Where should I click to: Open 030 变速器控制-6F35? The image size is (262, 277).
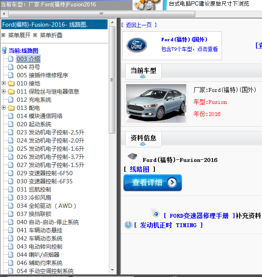45,181
